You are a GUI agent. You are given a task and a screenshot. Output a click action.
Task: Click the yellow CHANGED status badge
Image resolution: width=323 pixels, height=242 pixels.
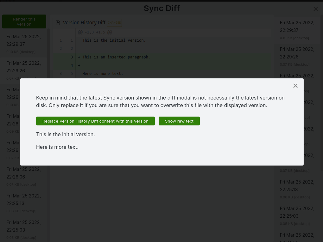tap(114, 23)
